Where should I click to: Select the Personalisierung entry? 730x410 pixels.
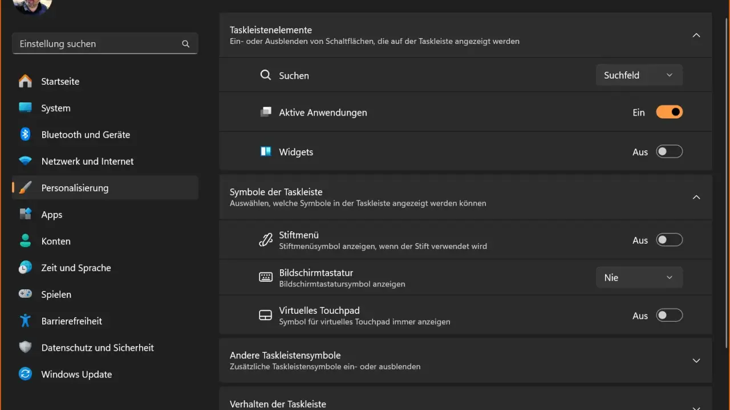[x=105, y=188]
